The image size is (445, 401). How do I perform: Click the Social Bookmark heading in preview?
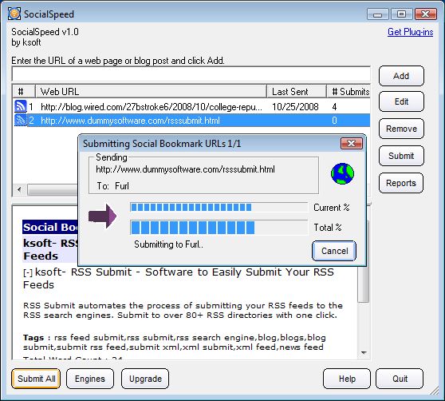50,227
